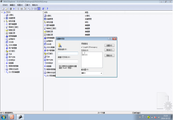Select 用户归档 in the navigation tree

tap(12, 57)
